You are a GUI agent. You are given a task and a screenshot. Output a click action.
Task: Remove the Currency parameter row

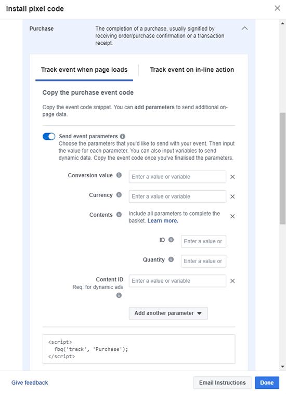(232, 196)
